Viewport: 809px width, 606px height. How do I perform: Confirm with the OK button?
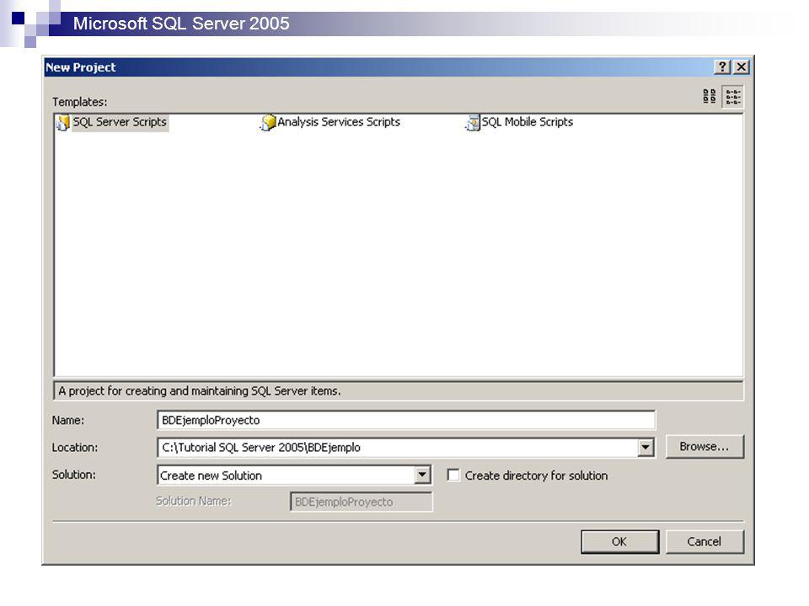point(619,541)
